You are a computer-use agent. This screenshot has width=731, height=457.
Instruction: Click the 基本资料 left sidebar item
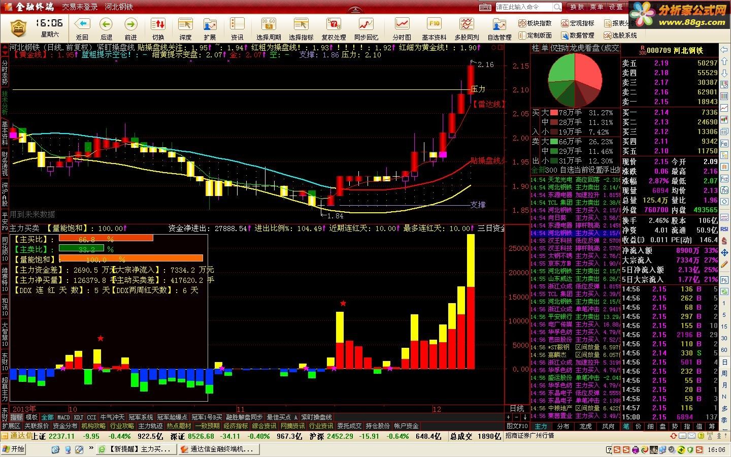[x=5, y=134]
